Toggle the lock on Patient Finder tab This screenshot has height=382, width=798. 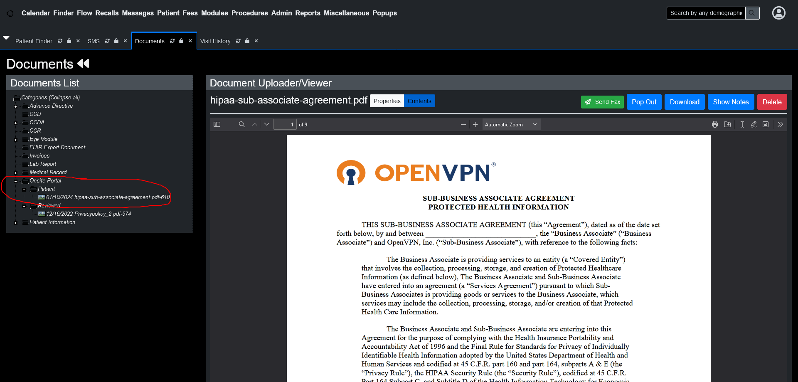(69, 41)
